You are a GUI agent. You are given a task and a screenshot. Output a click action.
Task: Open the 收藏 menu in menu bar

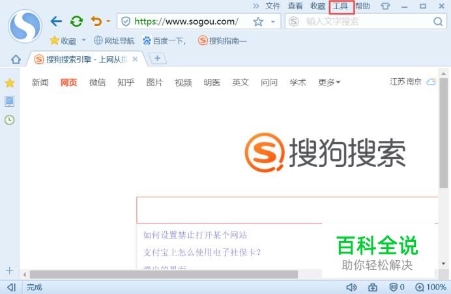point(317,6)
